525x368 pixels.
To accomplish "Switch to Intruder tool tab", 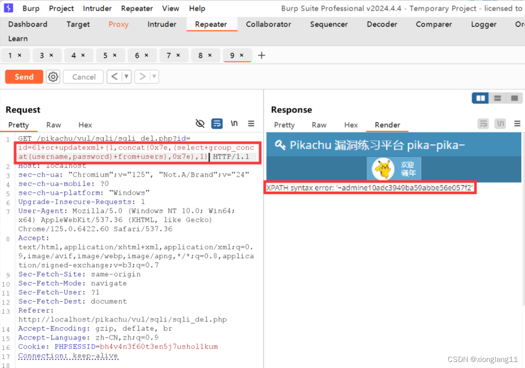I will coord(162,24).
